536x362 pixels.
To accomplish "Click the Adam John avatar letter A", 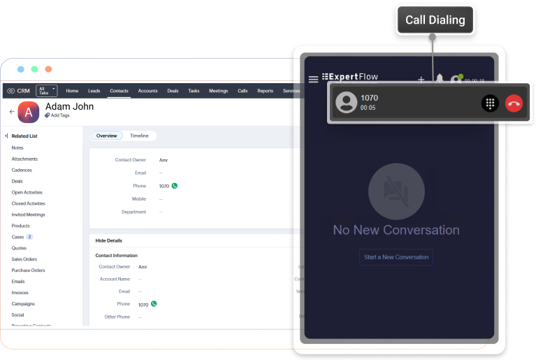I will [29, 112].
